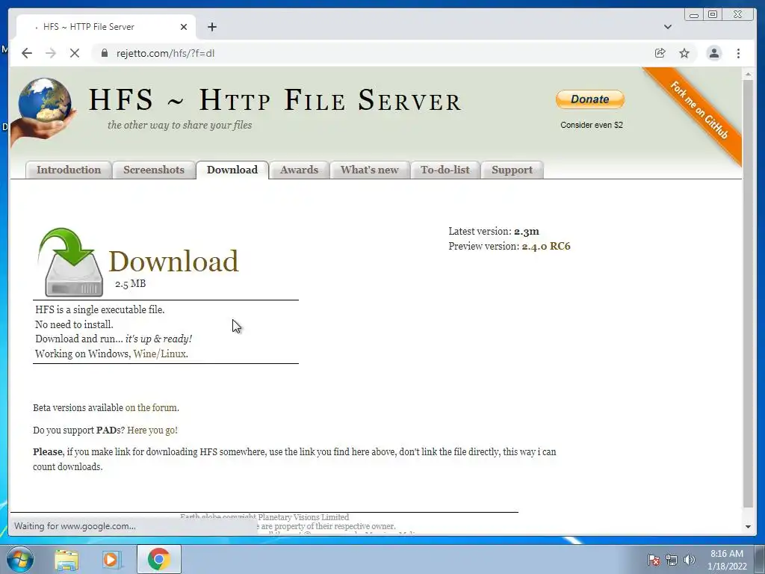Image resolution: width=765 pixels, height=574 pixels.
Task: Click the 'No need to install.' line
Action: point(74,324)
